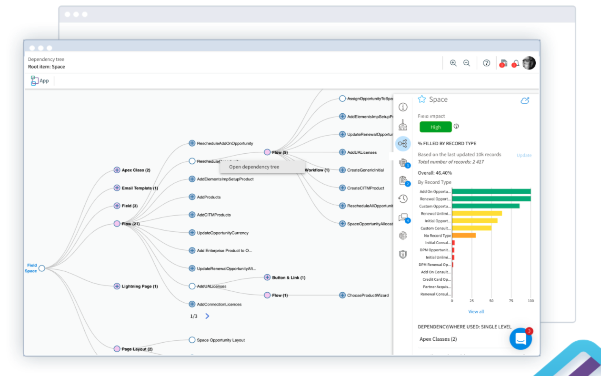This screenshot has width=601, height=376.
Task: Select Open dependency tree context menu item
Action: click(x=254, y=167)
